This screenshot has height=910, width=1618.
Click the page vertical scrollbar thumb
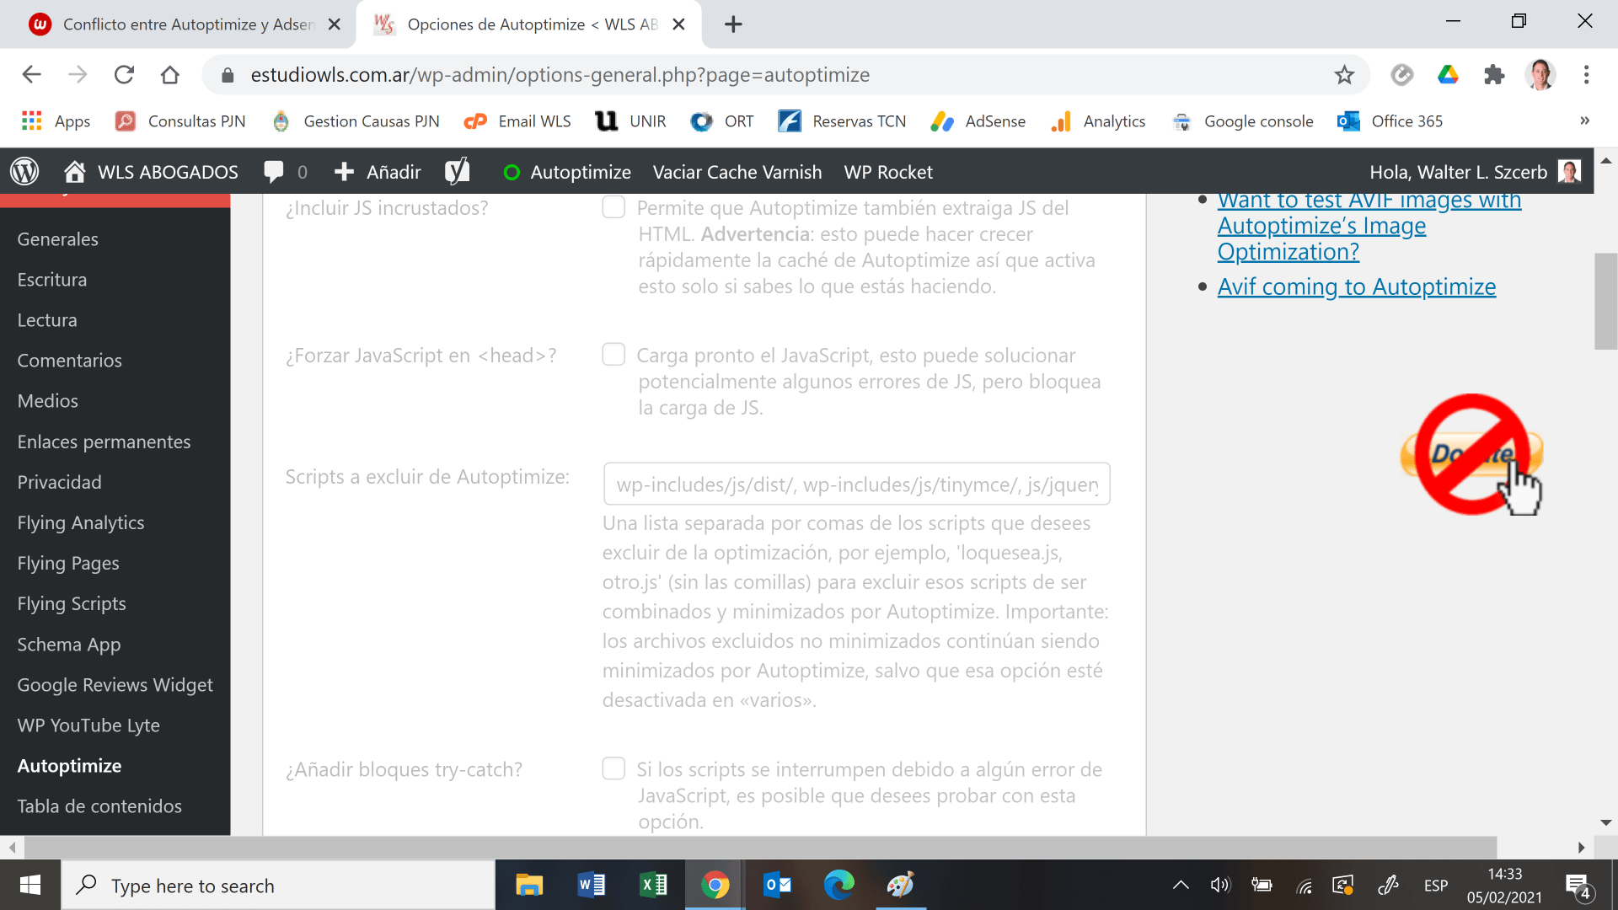(x=1605, y=301)
